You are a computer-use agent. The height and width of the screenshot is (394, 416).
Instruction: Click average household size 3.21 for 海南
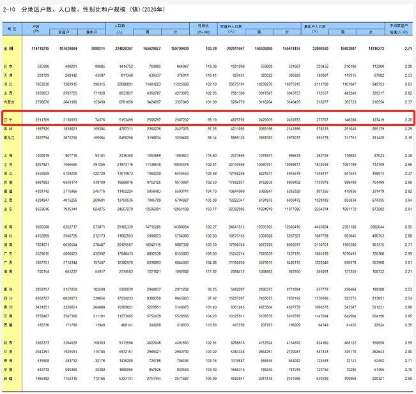[x=408, y=271]
